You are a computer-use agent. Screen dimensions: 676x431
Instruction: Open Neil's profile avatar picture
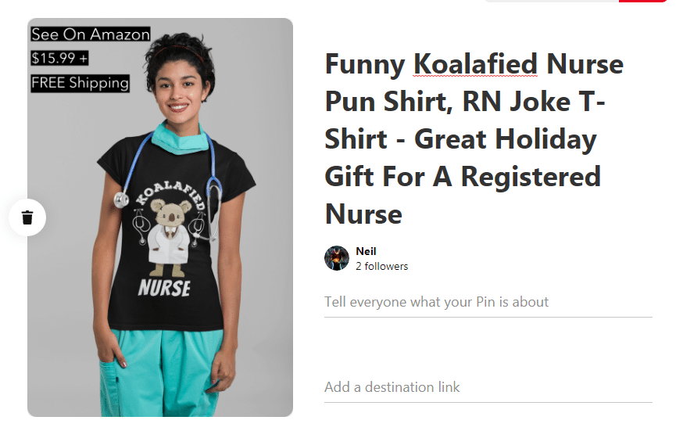click(337, 258)
